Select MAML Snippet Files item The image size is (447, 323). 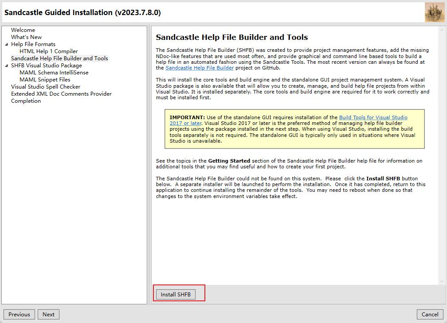45,80
